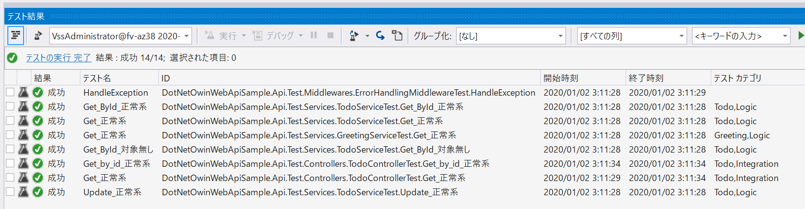Tick the checkbox for the HandleException test
Screen dimensions: 805x209
tap(10, 92)
